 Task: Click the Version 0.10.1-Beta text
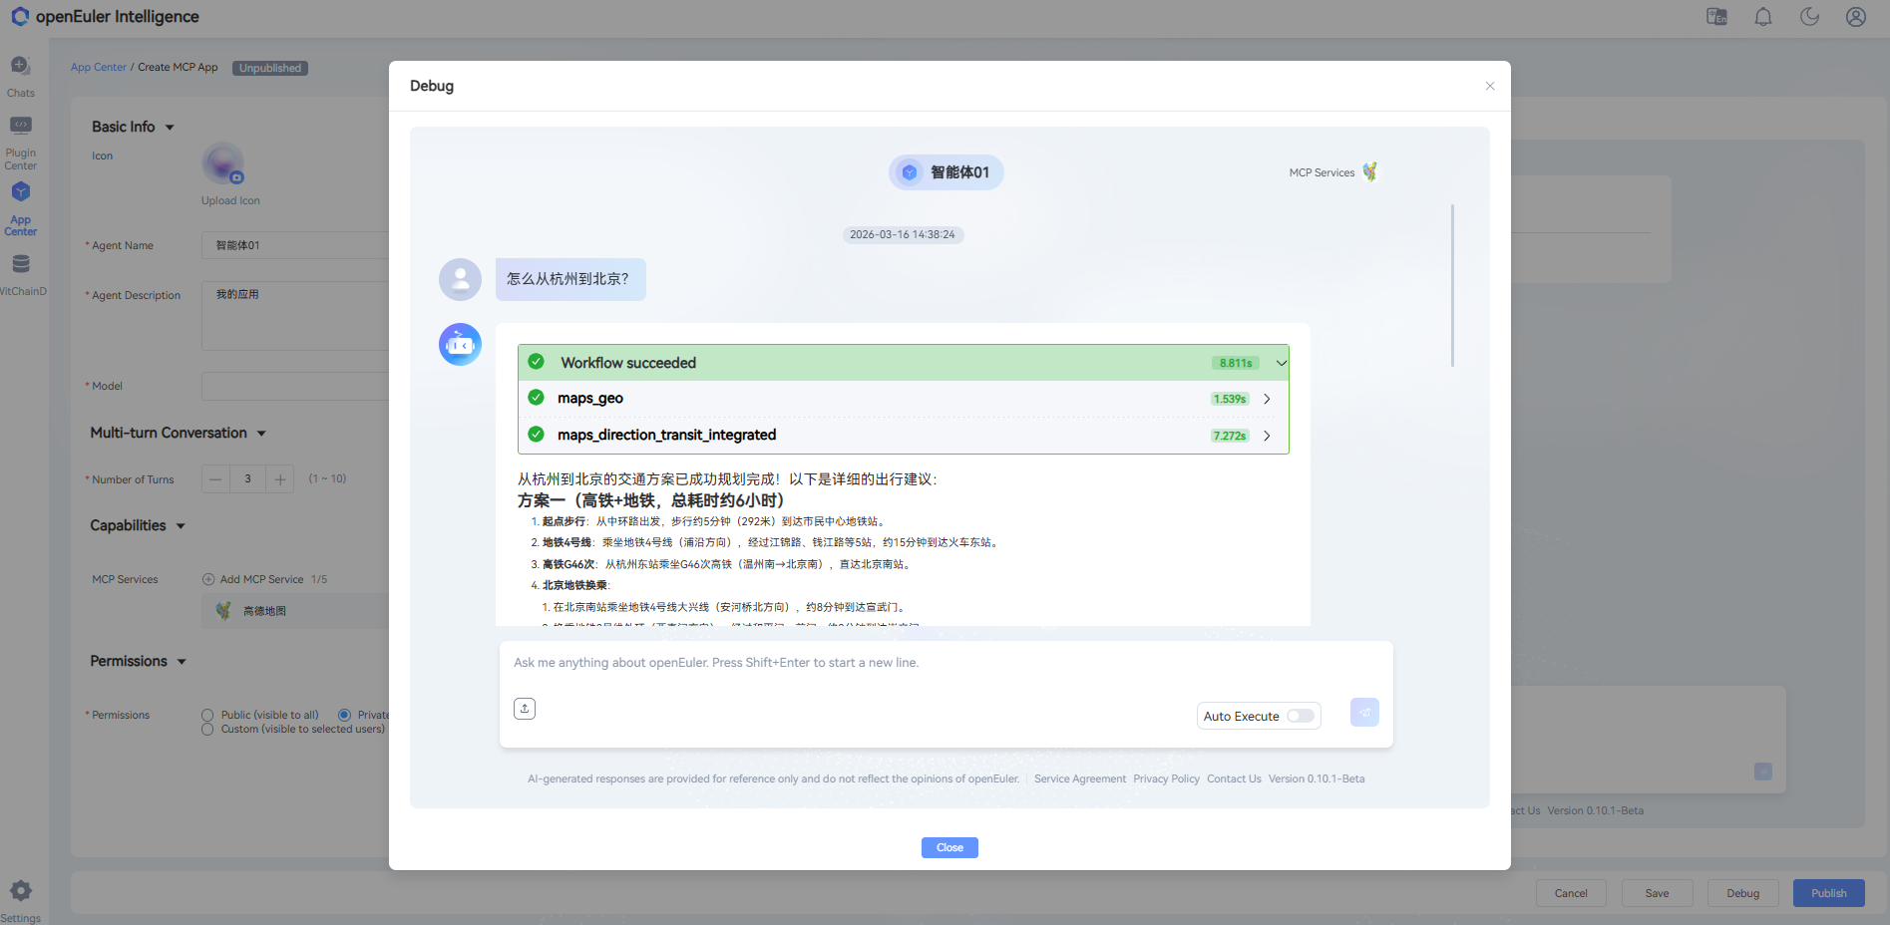pos(1317,778)
